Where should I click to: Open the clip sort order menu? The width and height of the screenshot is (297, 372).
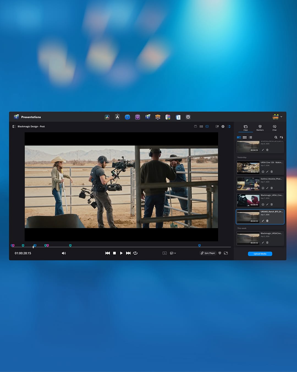(x=281, y=137)
